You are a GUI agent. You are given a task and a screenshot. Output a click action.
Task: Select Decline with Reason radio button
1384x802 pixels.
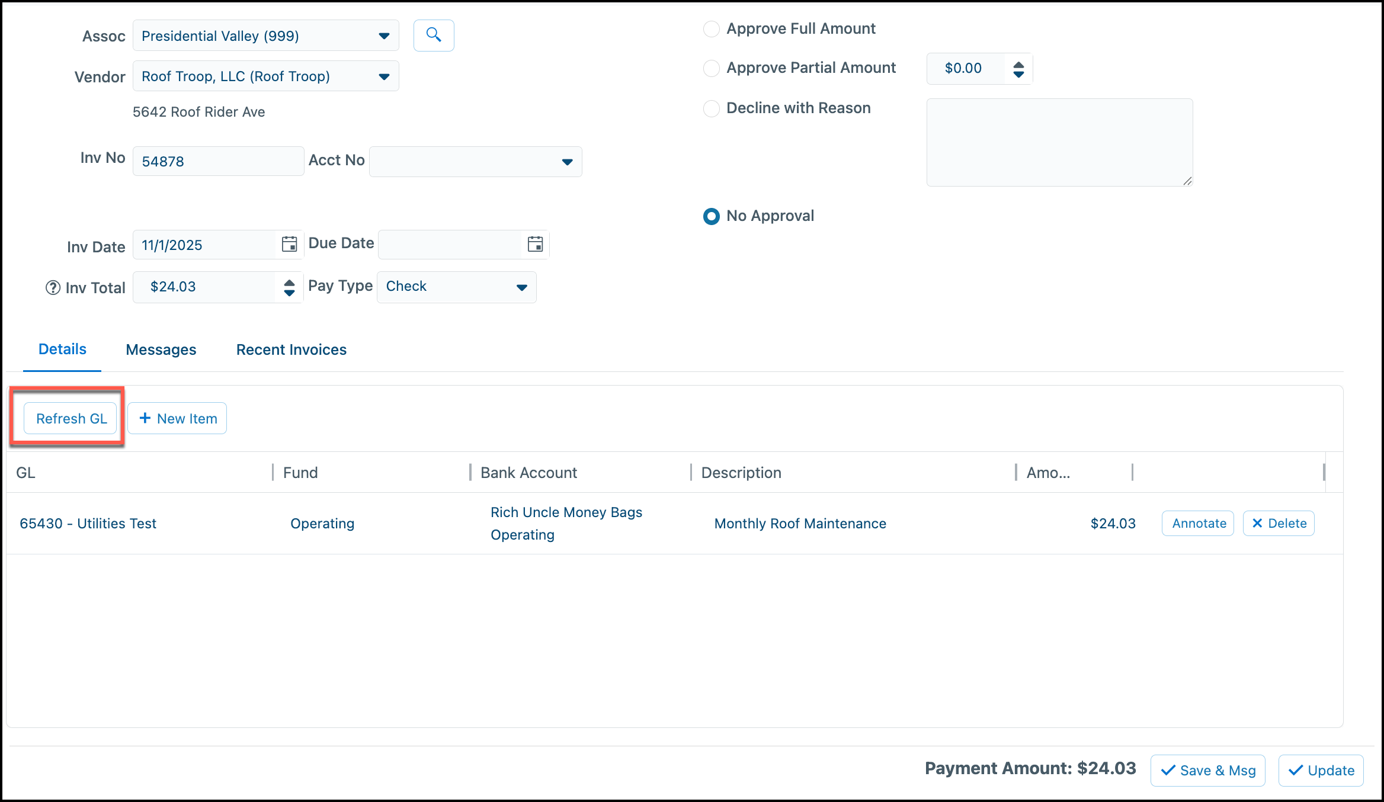711,108
